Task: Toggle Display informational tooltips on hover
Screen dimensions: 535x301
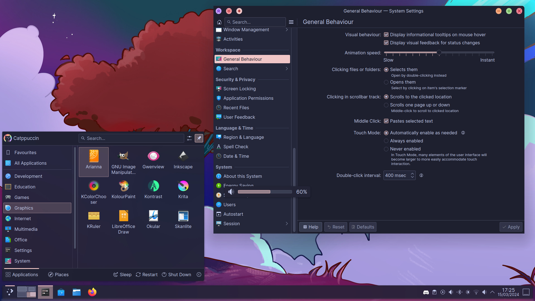Action: pyautogui.click(x=386, y=35)
